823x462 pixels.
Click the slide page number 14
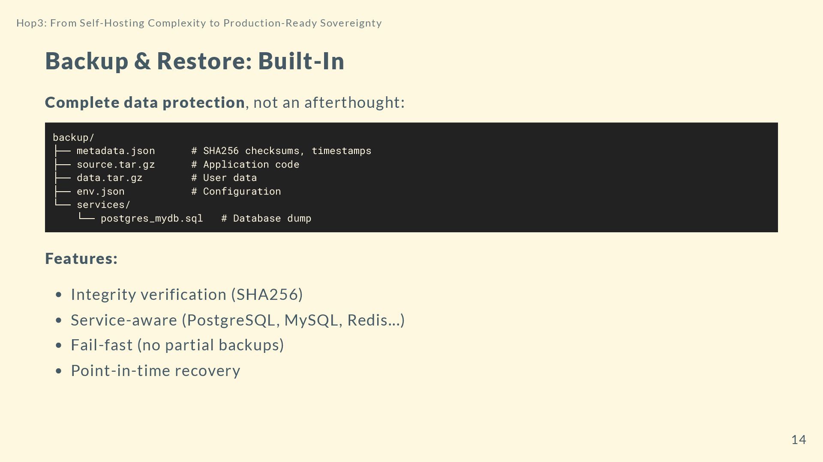(799, 440)
